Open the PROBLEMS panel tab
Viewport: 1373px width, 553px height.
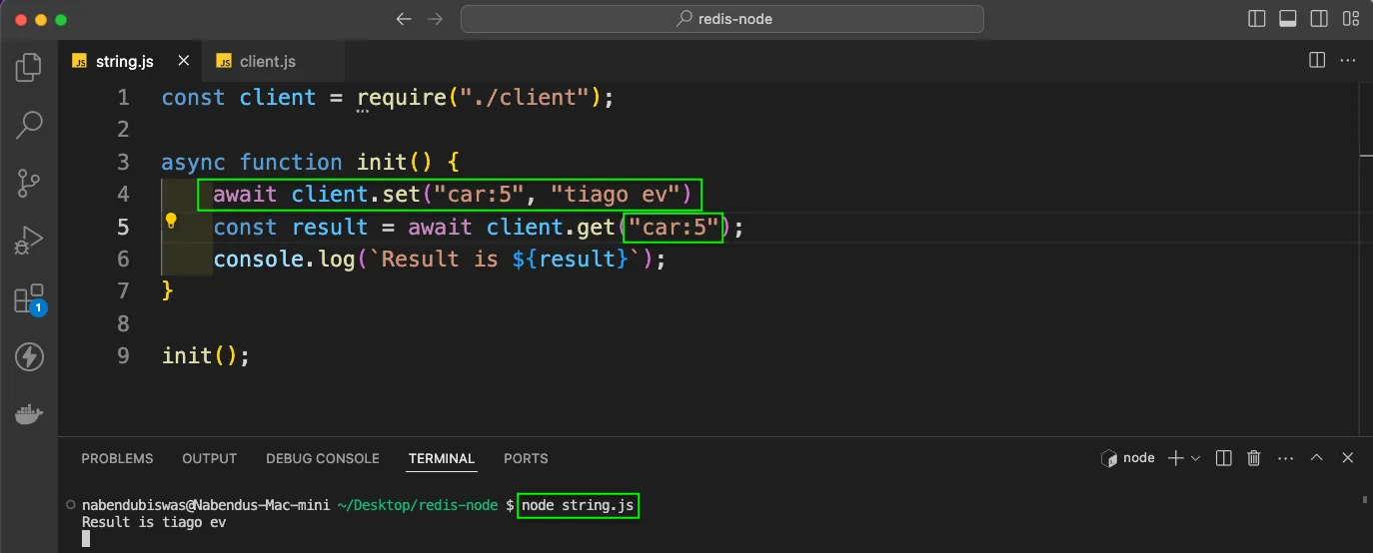tap(117, 458)
